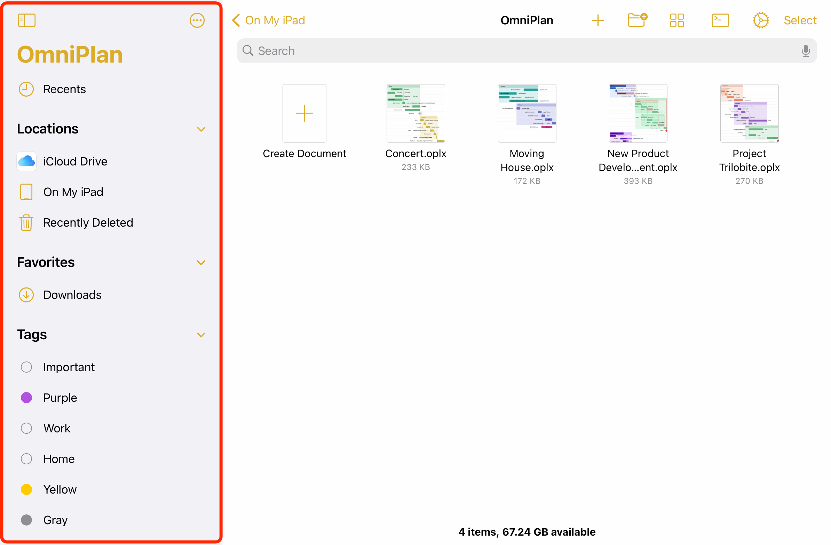Click the iPad device icon
Image resolution: width=831 pixels, height=545 pixels.
[x=26, y=192]
